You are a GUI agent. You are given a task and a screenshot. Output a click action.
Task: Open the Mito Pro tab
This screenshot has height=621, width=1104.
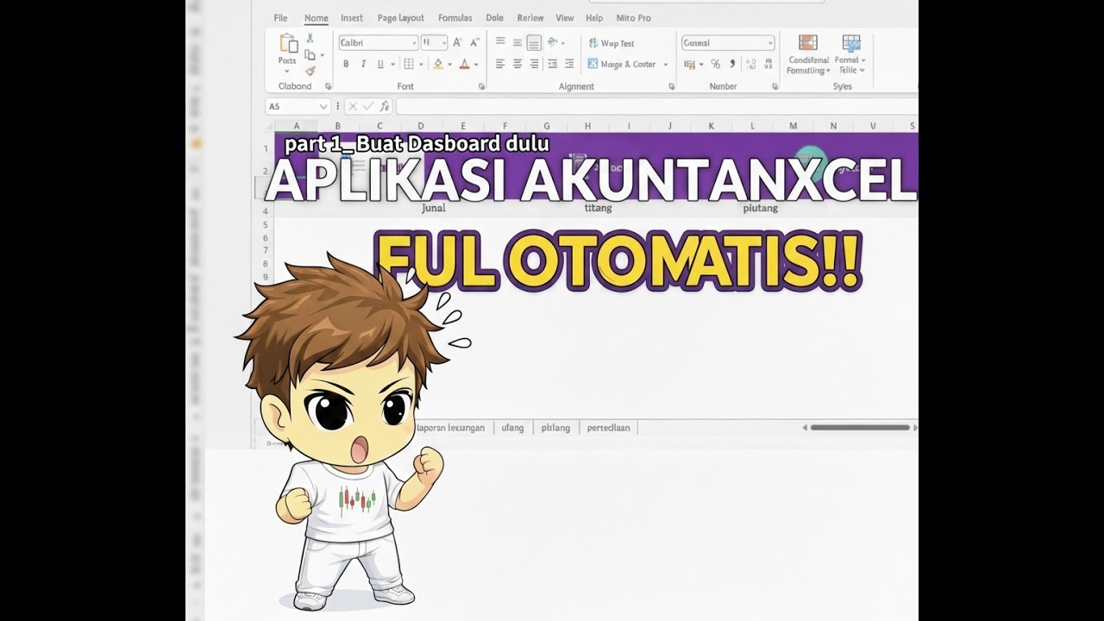(x=634, y=18)
